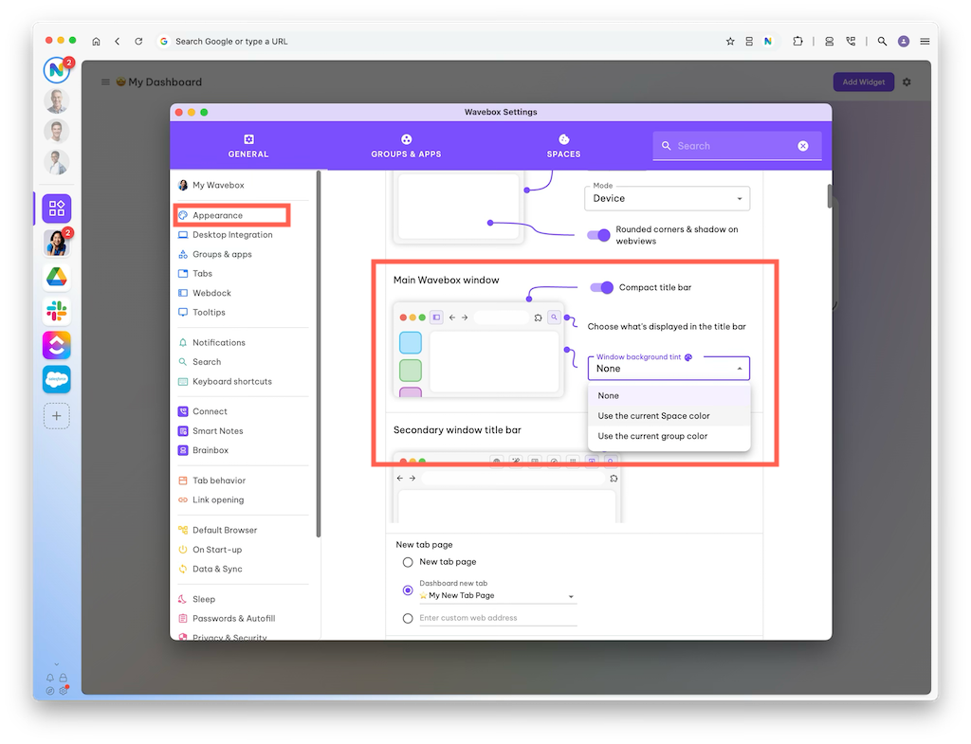Open the woman avatar with badge in sidebar
971x744 pixels.
pyautogui.click(x=56, y=242)
